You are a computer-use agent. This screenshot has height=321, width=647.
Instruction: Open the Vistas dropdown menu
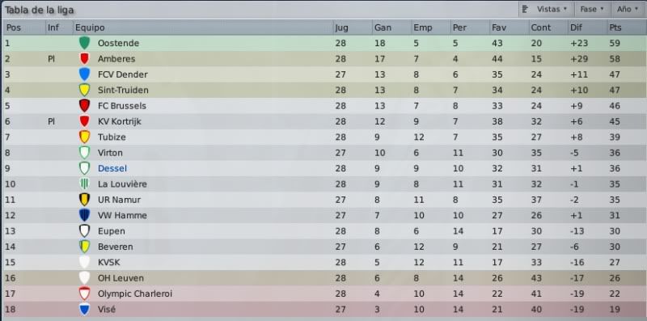click(545, 9)
